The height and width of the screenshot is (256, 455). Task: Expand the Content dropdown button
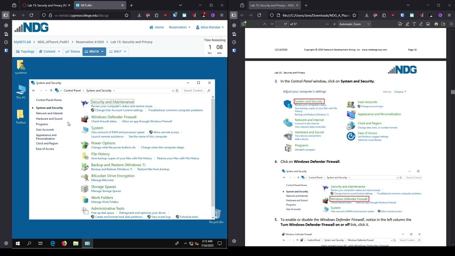[49, 52]
